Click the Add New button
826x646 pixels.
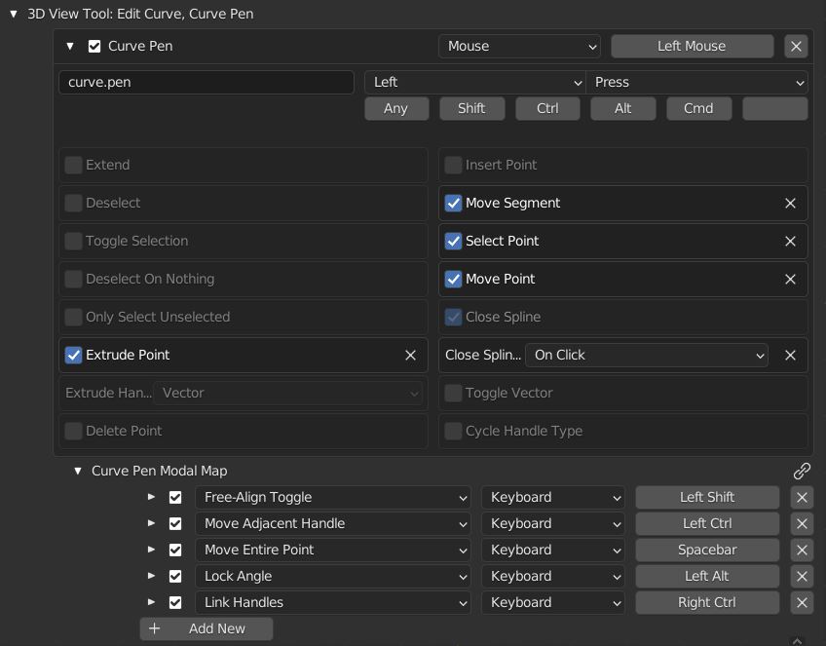coord(206,628)
